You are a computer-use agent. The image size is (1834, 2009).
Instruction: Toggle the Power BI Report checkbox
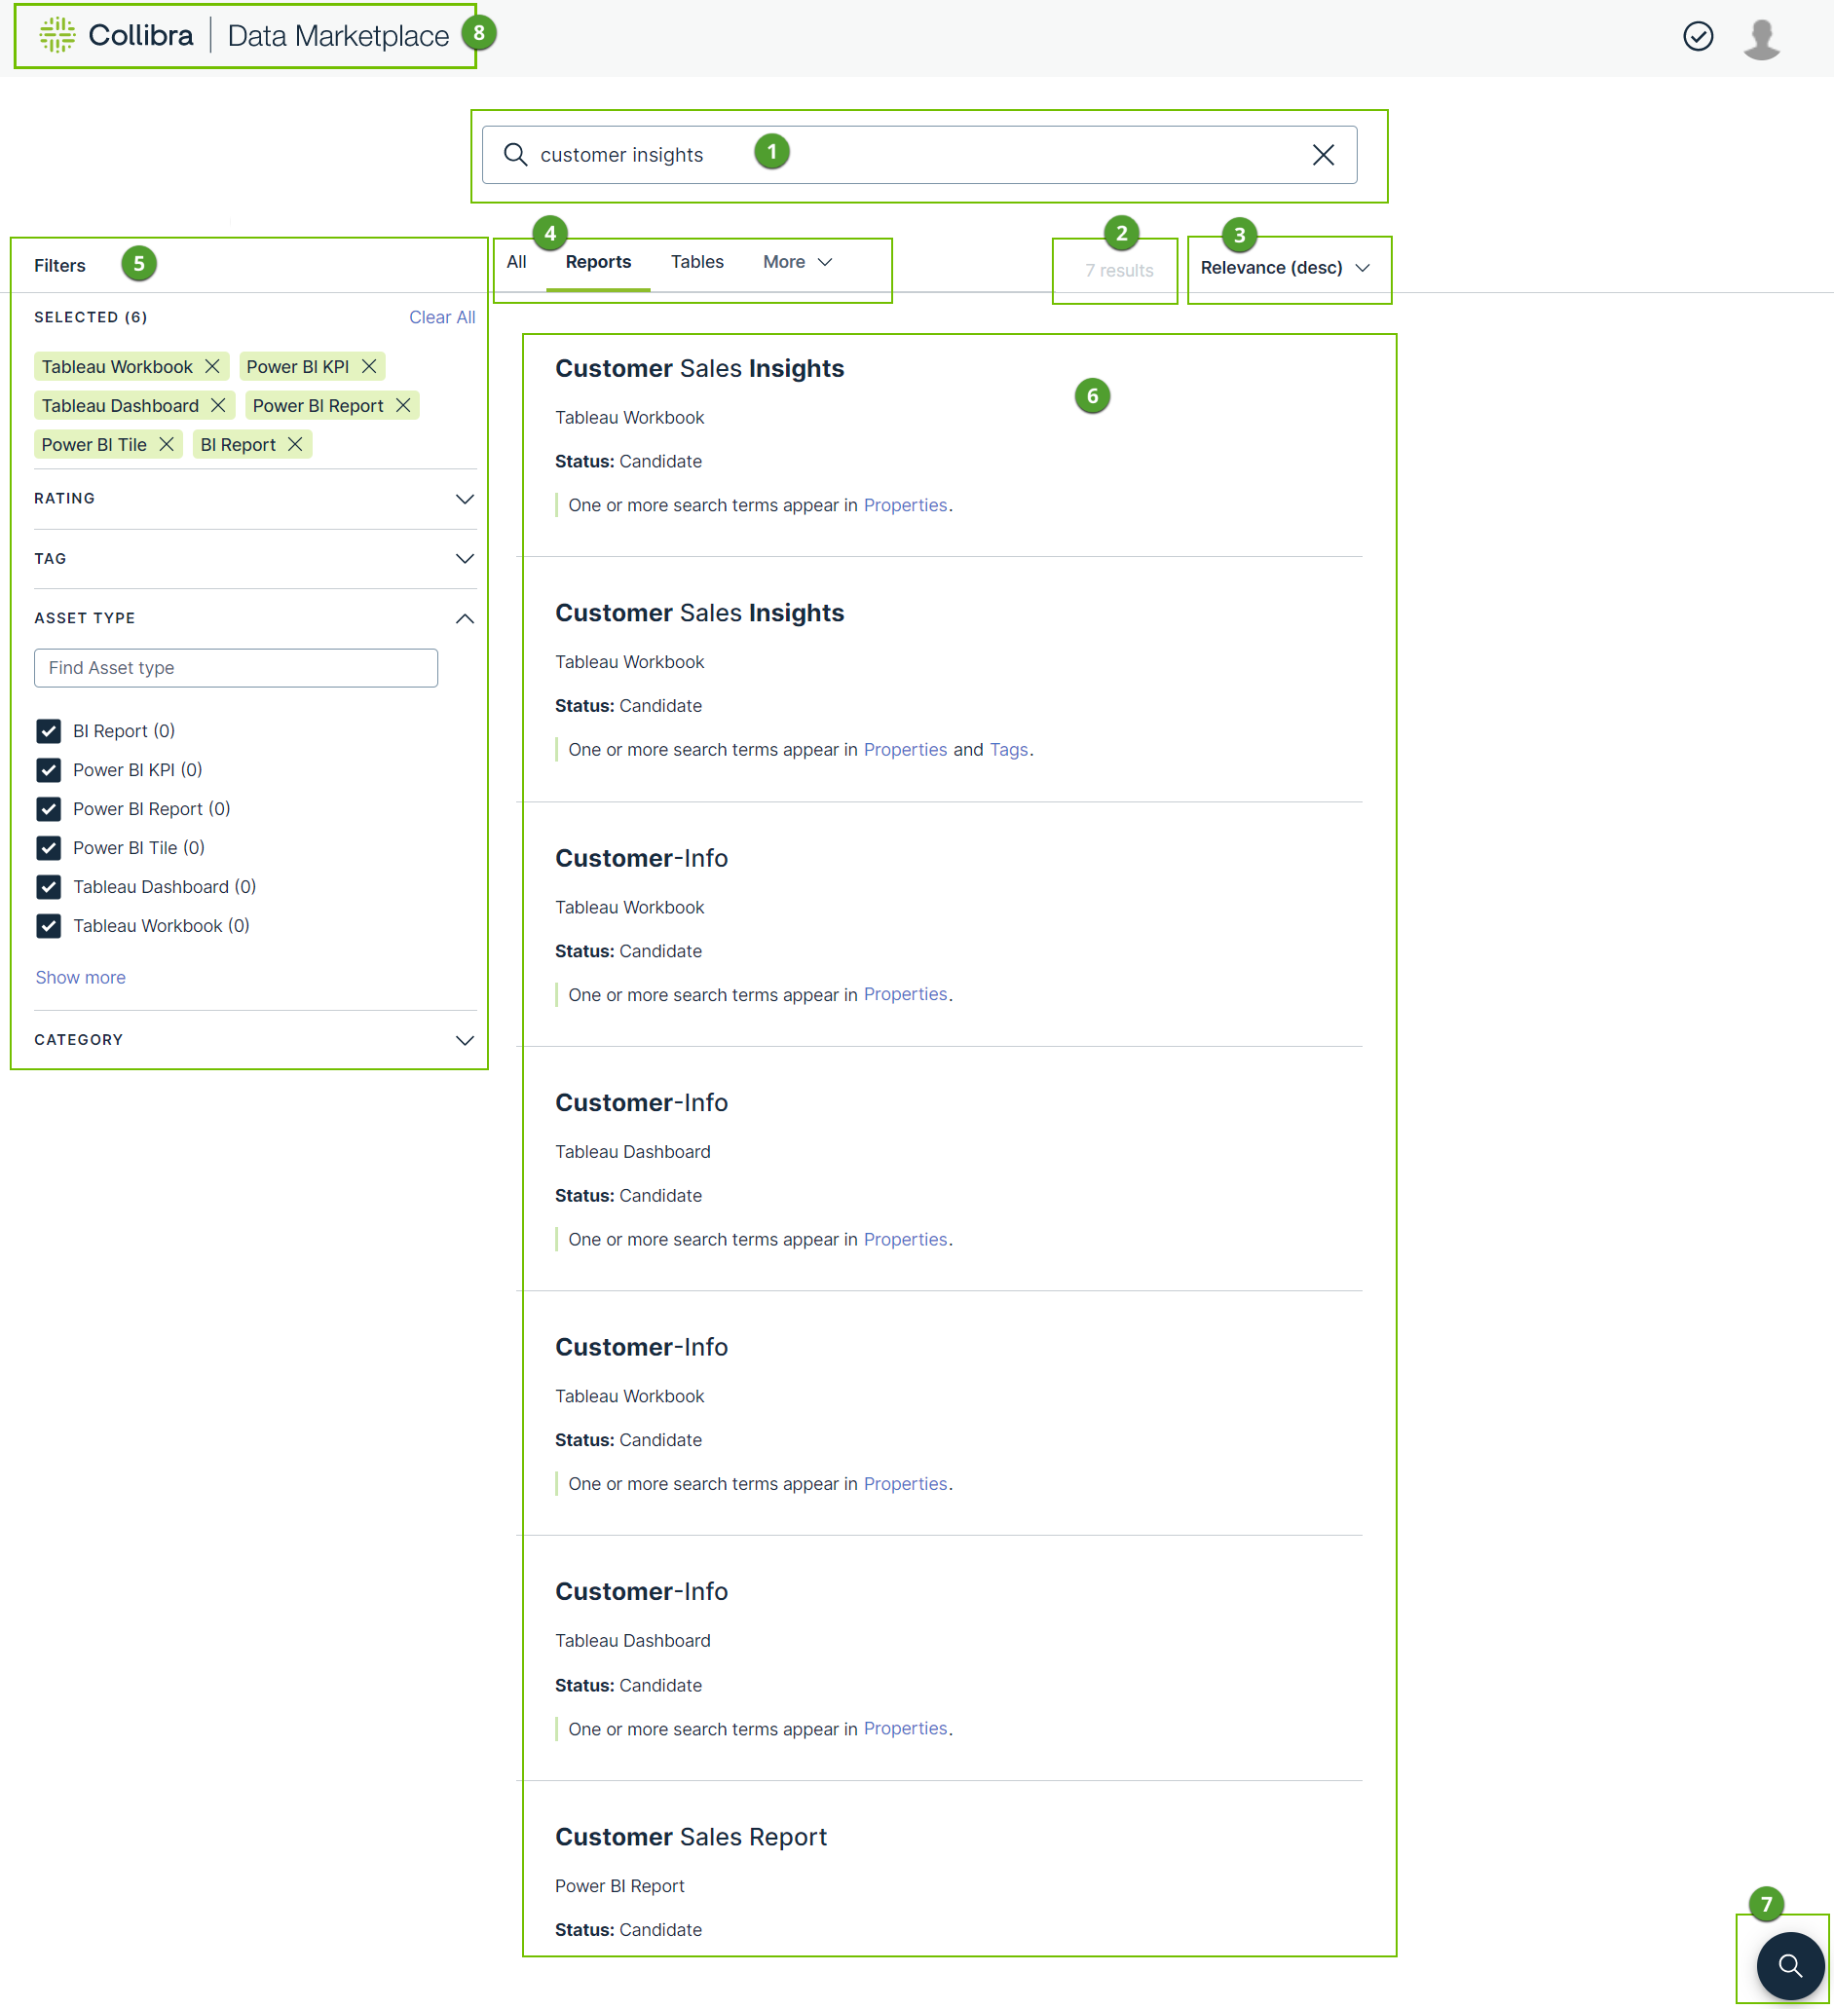pos(49,809)
